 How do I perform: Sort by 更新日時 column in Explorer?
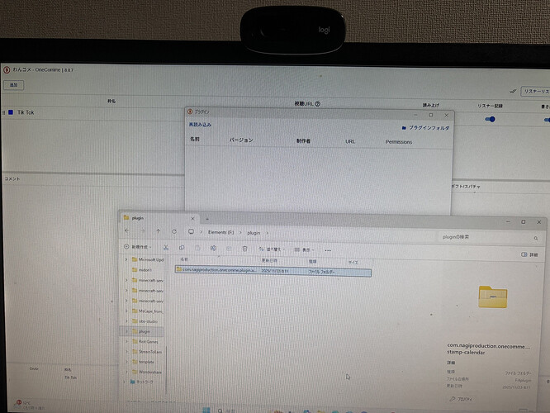269,261
